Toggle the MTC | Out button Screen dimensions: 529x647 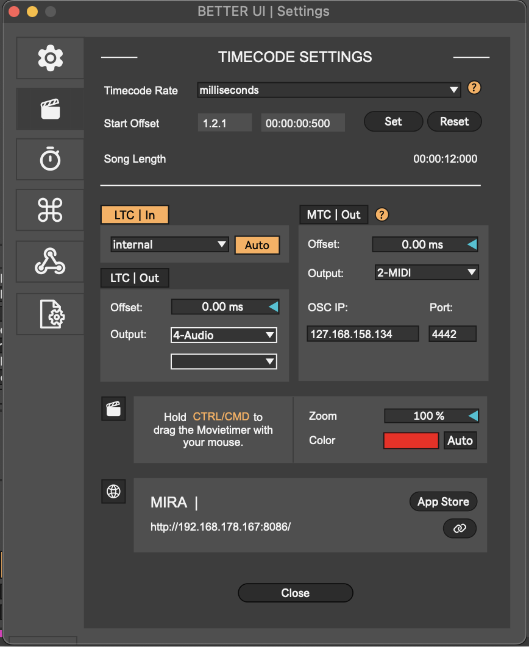[x=333, y=215]
